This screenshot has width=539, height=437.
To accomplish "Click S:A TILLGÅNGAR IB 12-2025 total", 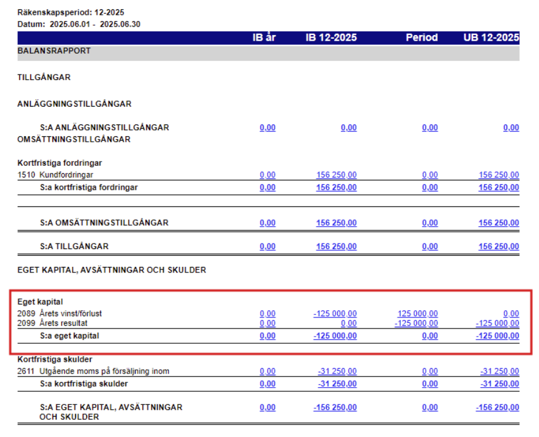I will pos(336,247).
